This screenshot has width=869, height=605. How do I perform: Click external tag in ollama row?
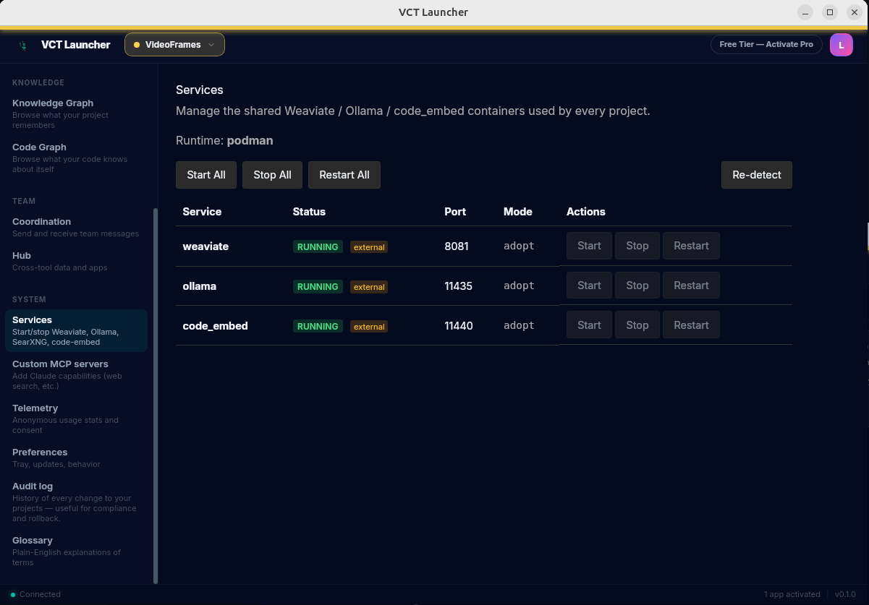pyautogui.click(x=369, y=287)
